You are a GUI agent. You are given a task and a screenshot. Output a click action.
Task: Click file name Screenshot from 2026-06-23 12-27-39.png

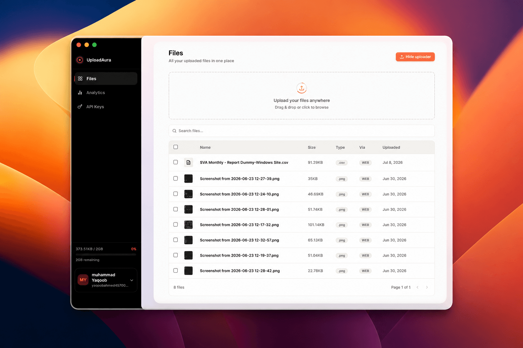coord(240,179)
